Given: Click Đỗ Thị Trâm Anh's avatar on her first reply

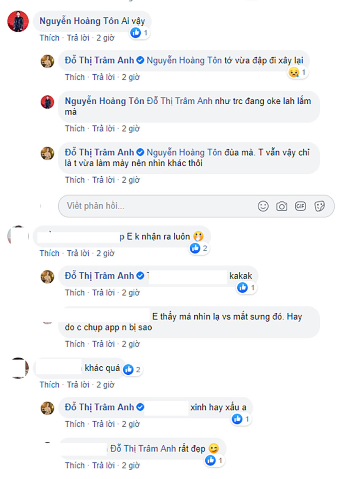Looking at the screenshot, I should point(48,62).
